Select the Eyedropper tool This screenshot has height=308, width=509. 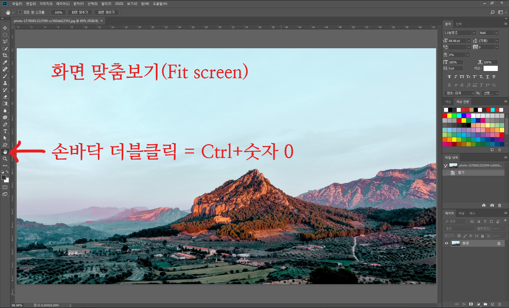[x=5, y=62]
